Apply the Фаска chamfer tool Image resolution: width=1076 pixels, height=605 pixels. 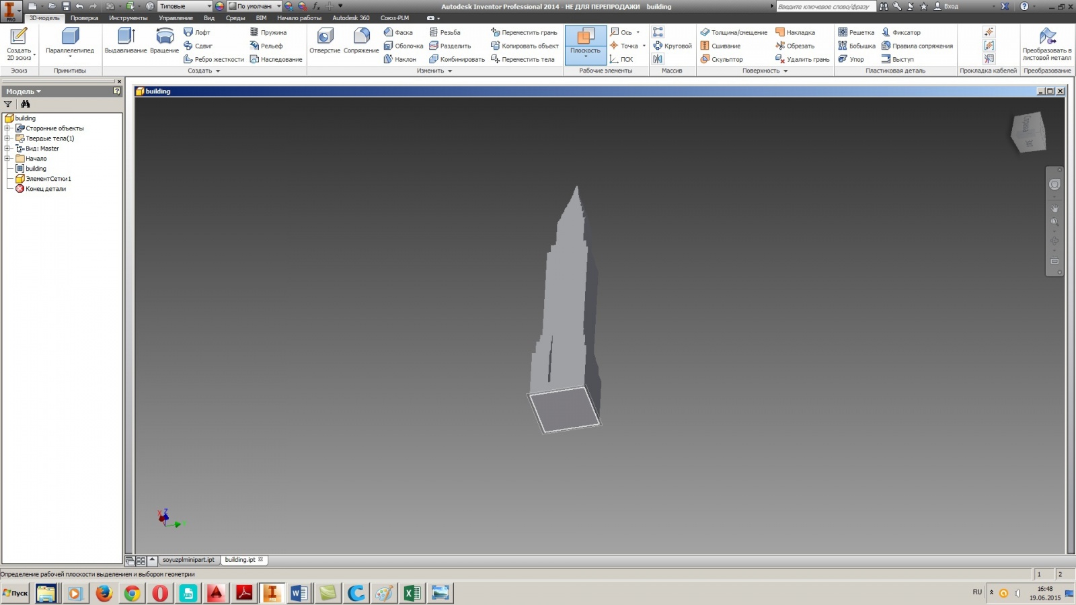click(398, 32)
